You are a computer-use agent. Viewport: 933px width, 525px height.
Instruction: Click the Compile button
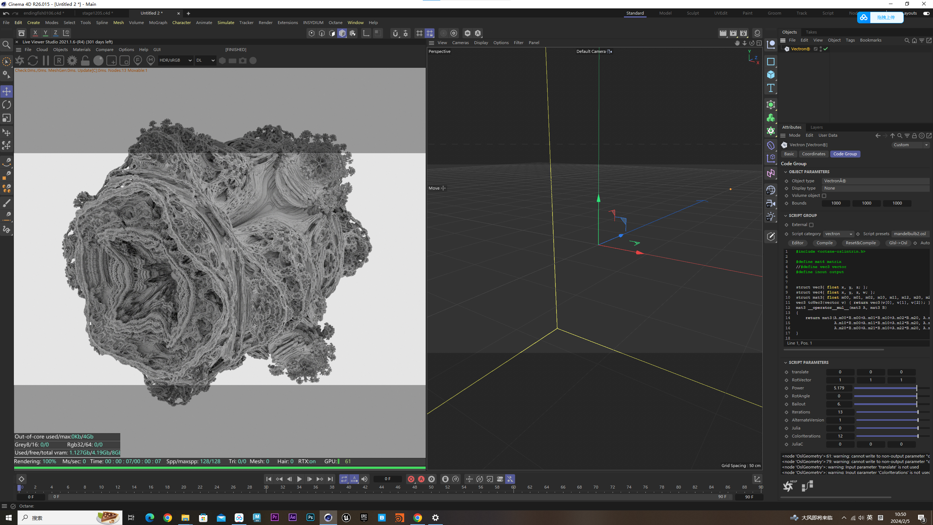click(824, 243)
